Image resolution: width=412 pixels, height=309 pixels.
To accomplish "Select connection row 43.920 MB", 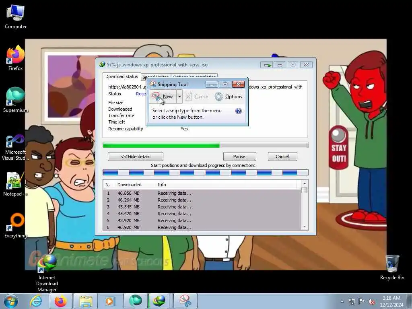I will coord(202,220).
